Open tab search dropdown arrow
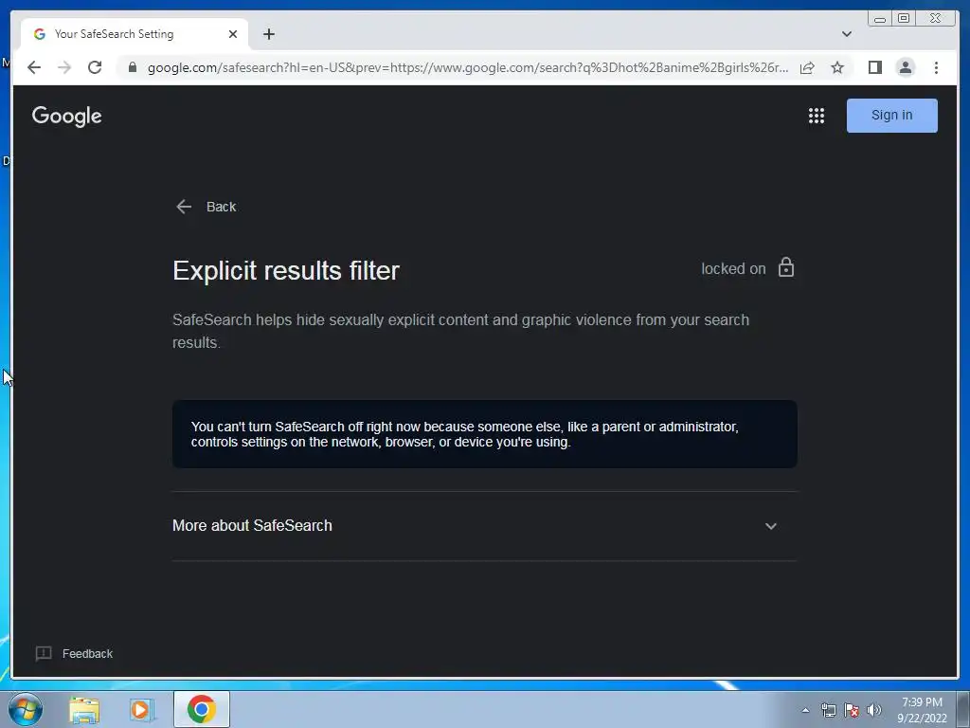The image size is (970, 728). [846, 34]
